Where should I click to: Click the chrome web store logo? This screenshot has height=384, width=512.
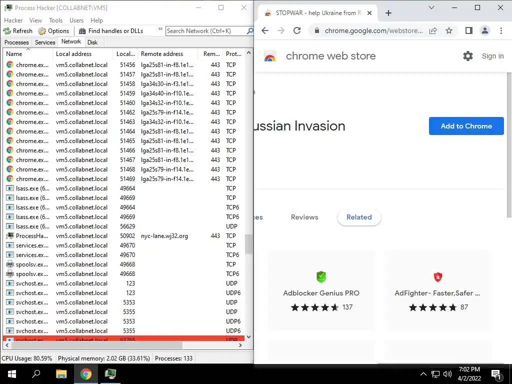(x=270, y=56)
